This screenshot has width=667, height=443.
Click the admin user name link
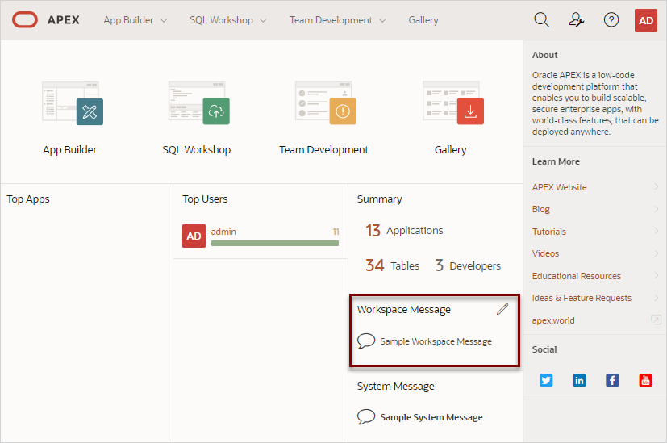click(x=223, y=232)
